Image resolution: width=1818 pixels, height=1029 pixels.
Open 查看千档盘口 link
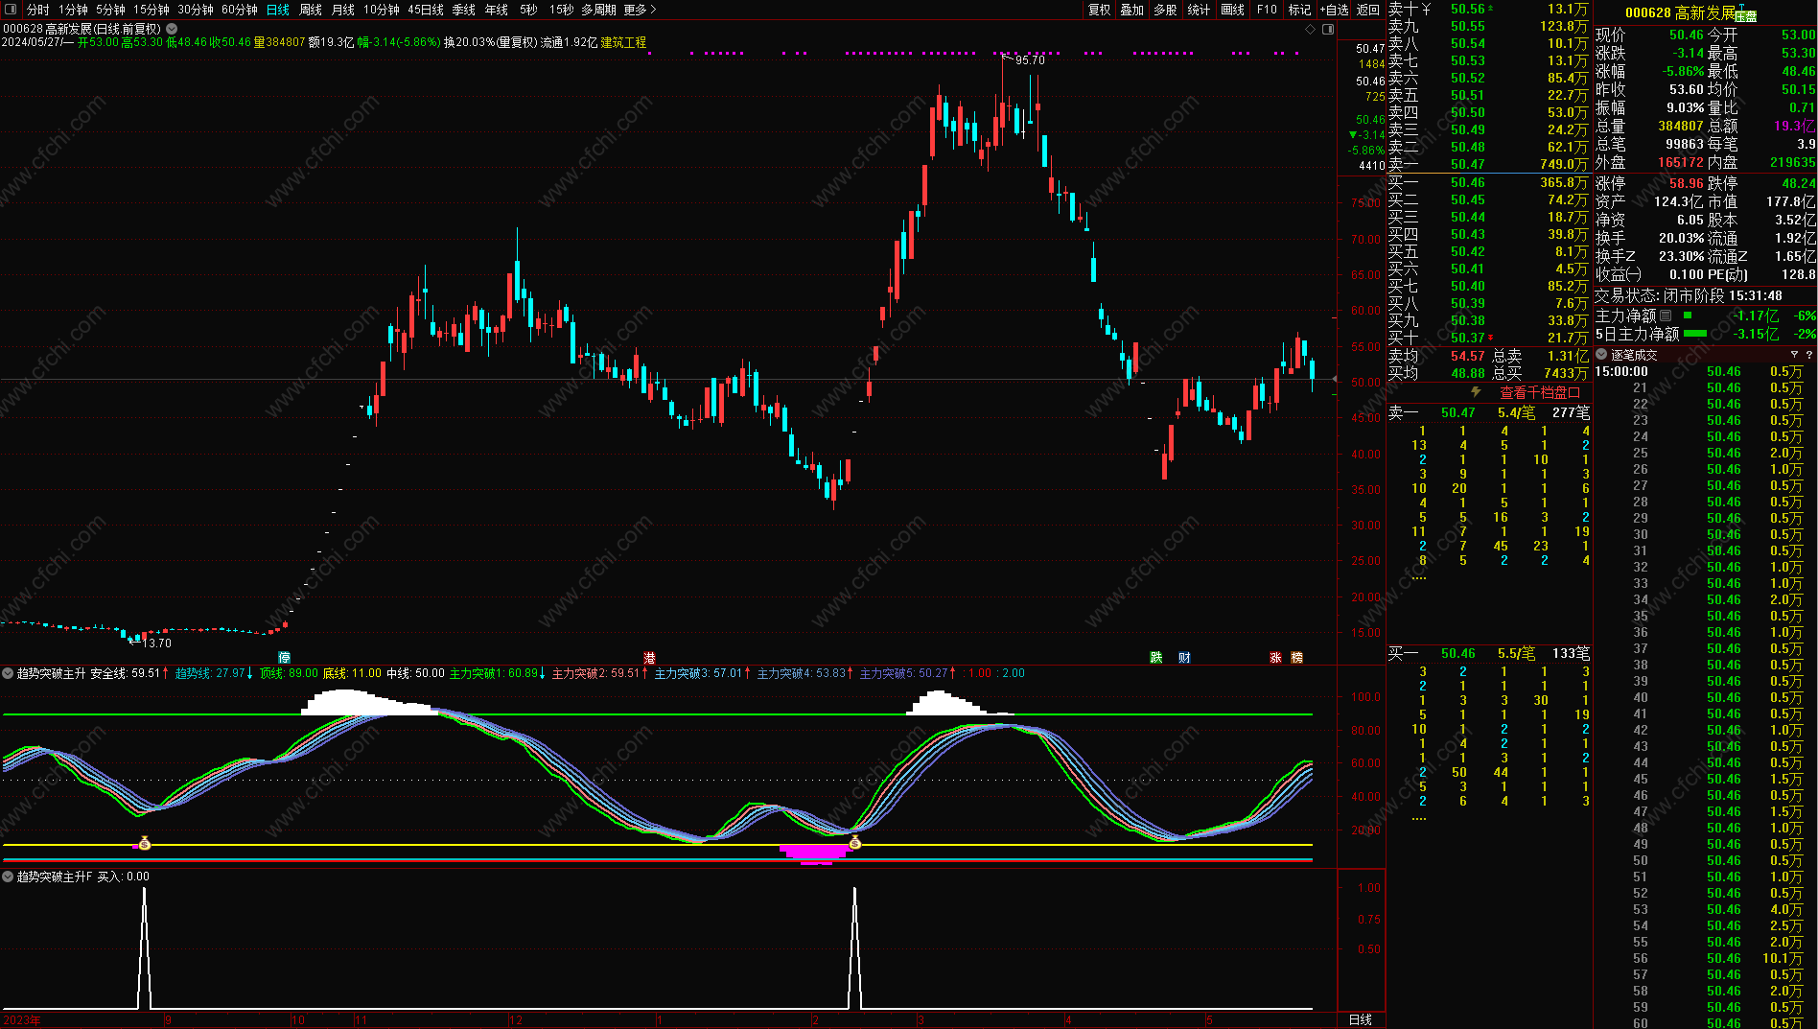click(x=1539, y=393)
